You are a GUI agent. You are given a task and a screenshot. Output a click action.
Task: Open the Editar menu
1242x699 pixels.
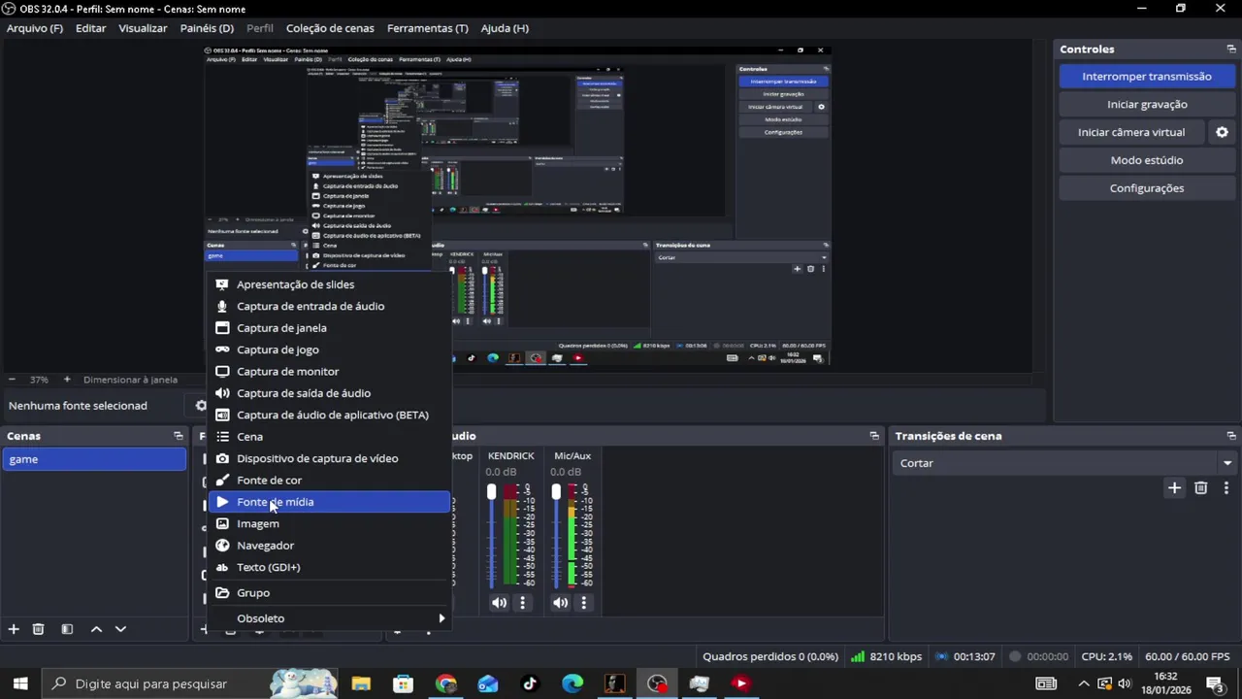pos(91,28)
